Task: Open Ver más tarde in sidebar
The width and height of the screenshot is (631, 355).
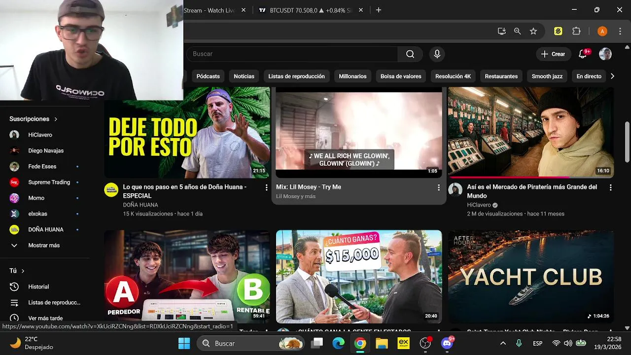Action: [45, 318]
